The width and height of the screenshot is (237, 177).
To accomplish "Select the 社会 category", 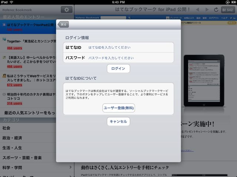I will [28, 128].
